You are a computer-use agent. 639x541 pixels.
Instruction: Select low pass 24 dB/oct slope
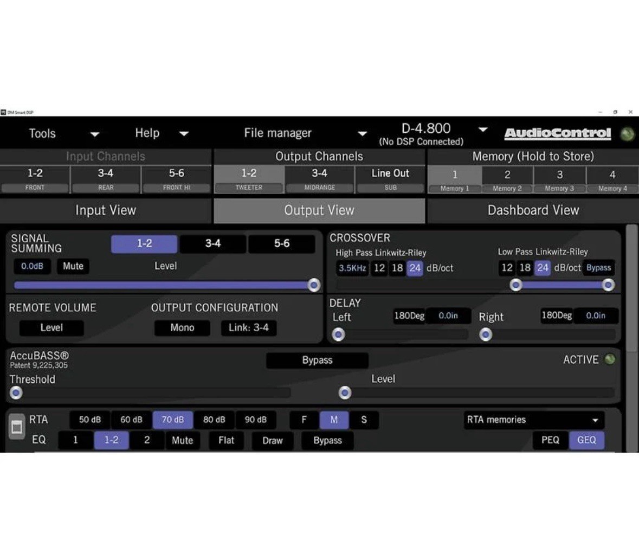click(x=543, y=268)
